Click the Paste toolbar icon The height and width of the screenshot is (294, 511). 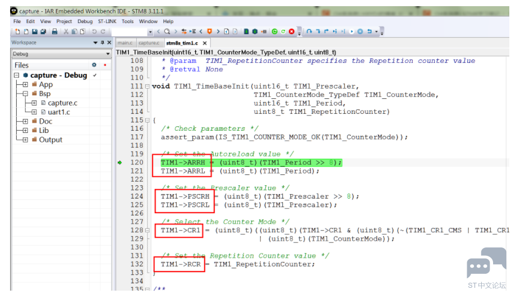click(x=83, y=31)
